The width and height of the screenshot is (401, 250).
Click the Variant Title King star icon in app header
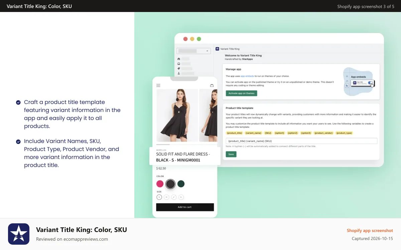click(217, 49)
